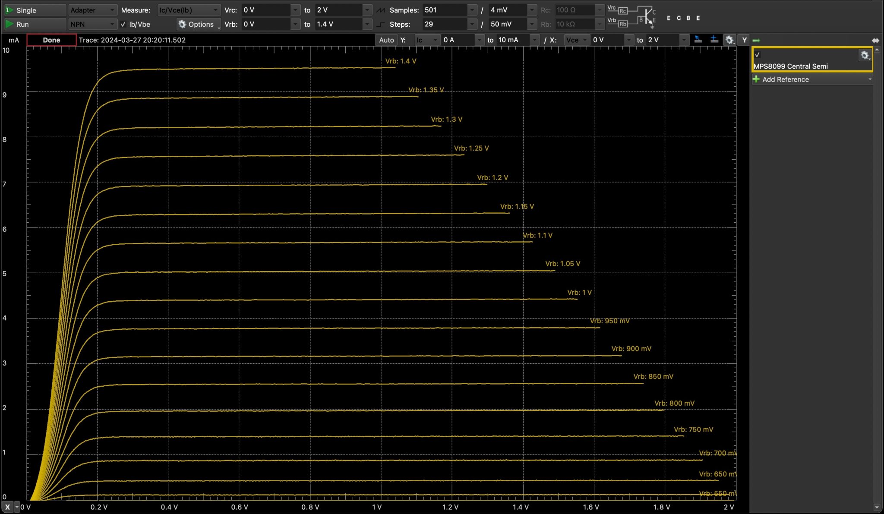The width and height of the screenshot is (884, 514).
Task: Click the Vrb: 800 mV curve label
Action: click(674, 404)
